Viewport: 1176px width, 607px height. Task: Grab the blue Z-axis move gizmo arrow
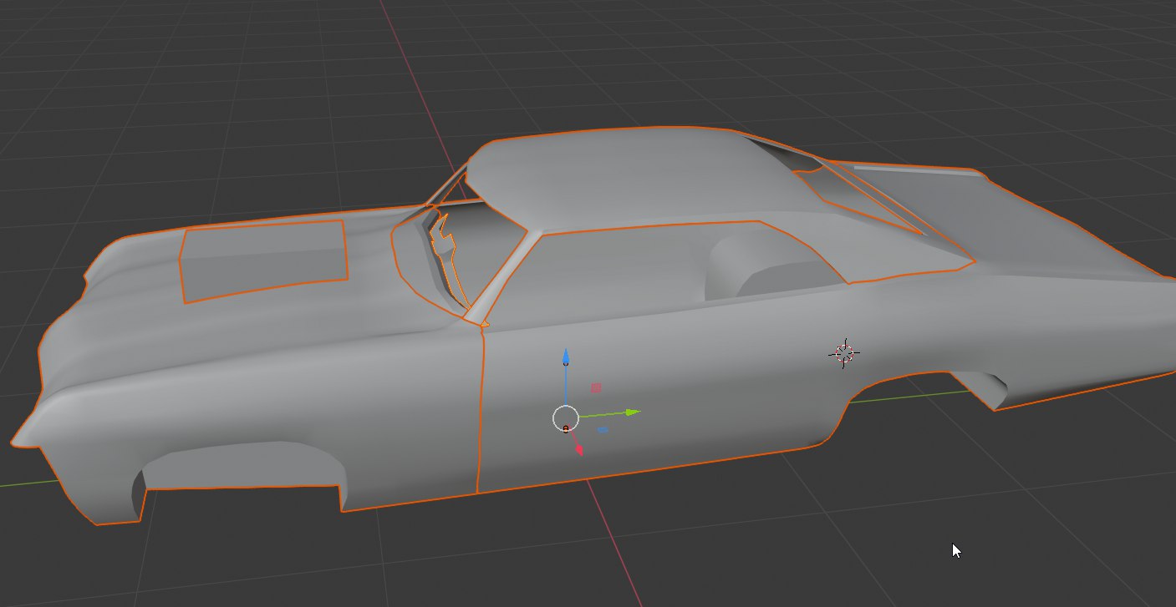pos(566,358)
